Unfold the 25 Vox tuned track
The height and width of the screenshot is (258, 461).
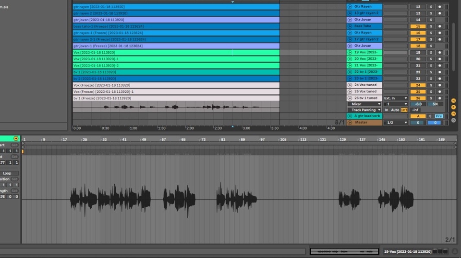click(350, 91)
